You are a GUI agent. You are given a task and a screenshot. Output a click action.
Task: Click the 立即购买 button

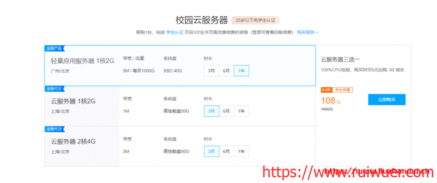[x=386, y=100]
